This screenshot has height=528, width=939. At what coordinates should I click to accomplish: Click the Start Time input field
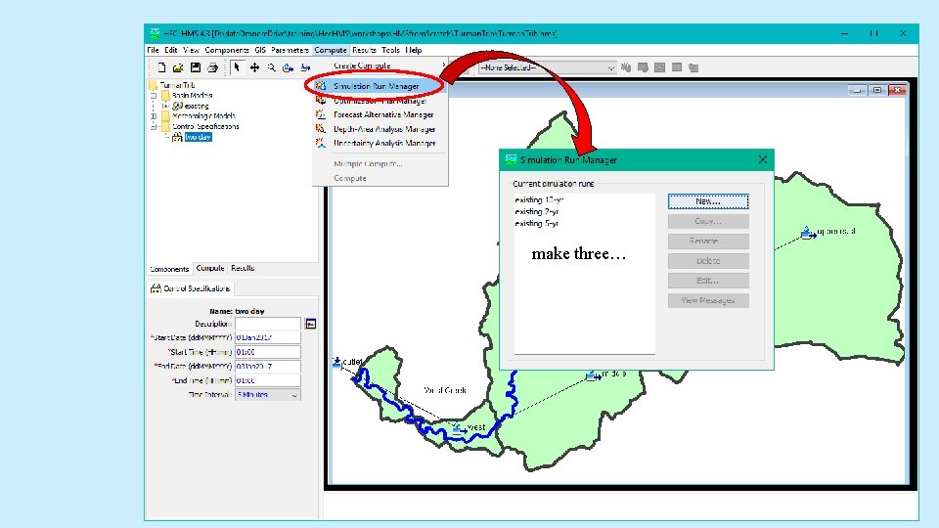click(x=268, y=352)
